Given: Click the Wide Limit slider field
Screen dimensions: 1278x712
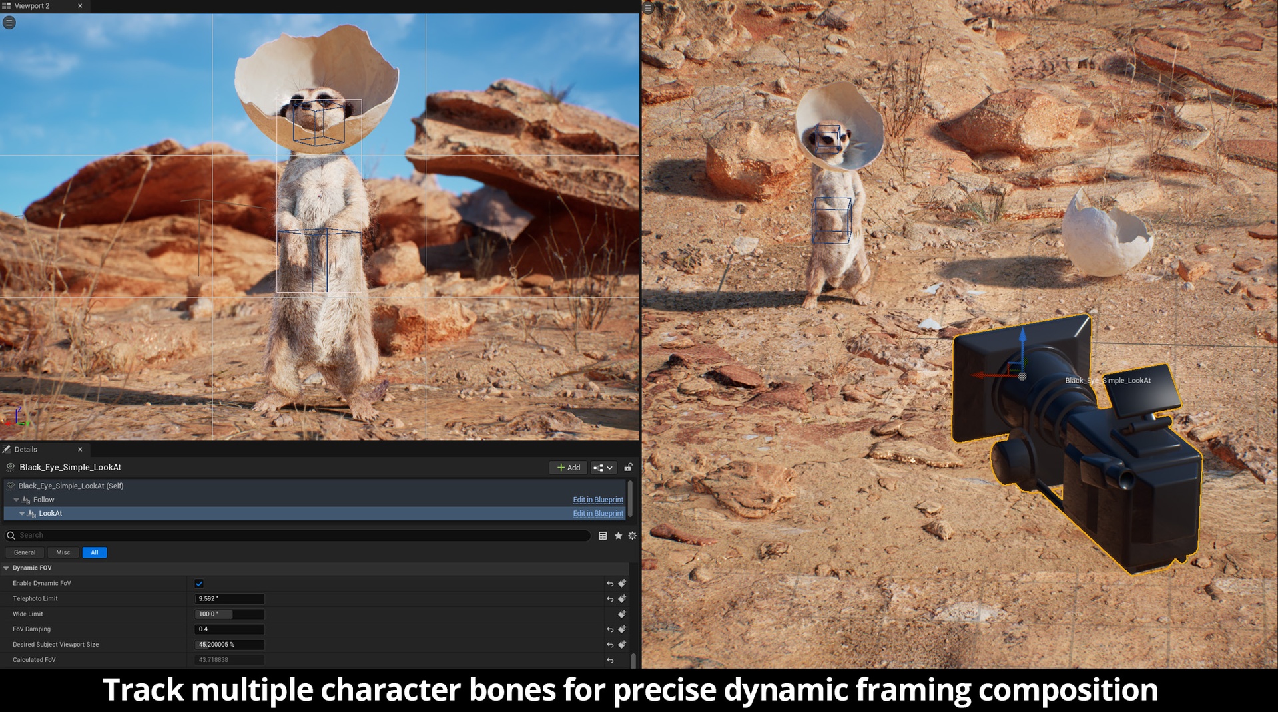Looking at the screenshot, I should [x=229, y=614].
